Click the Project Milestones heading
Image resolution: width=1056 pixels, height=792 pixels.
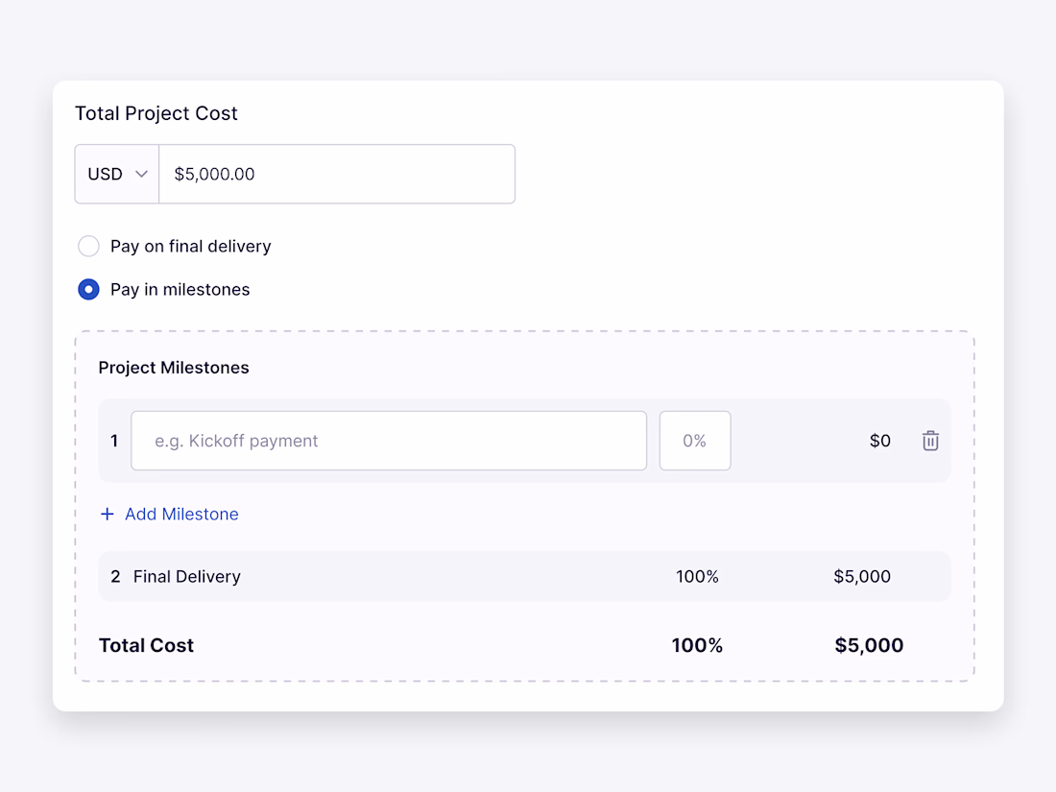point(174,368)
